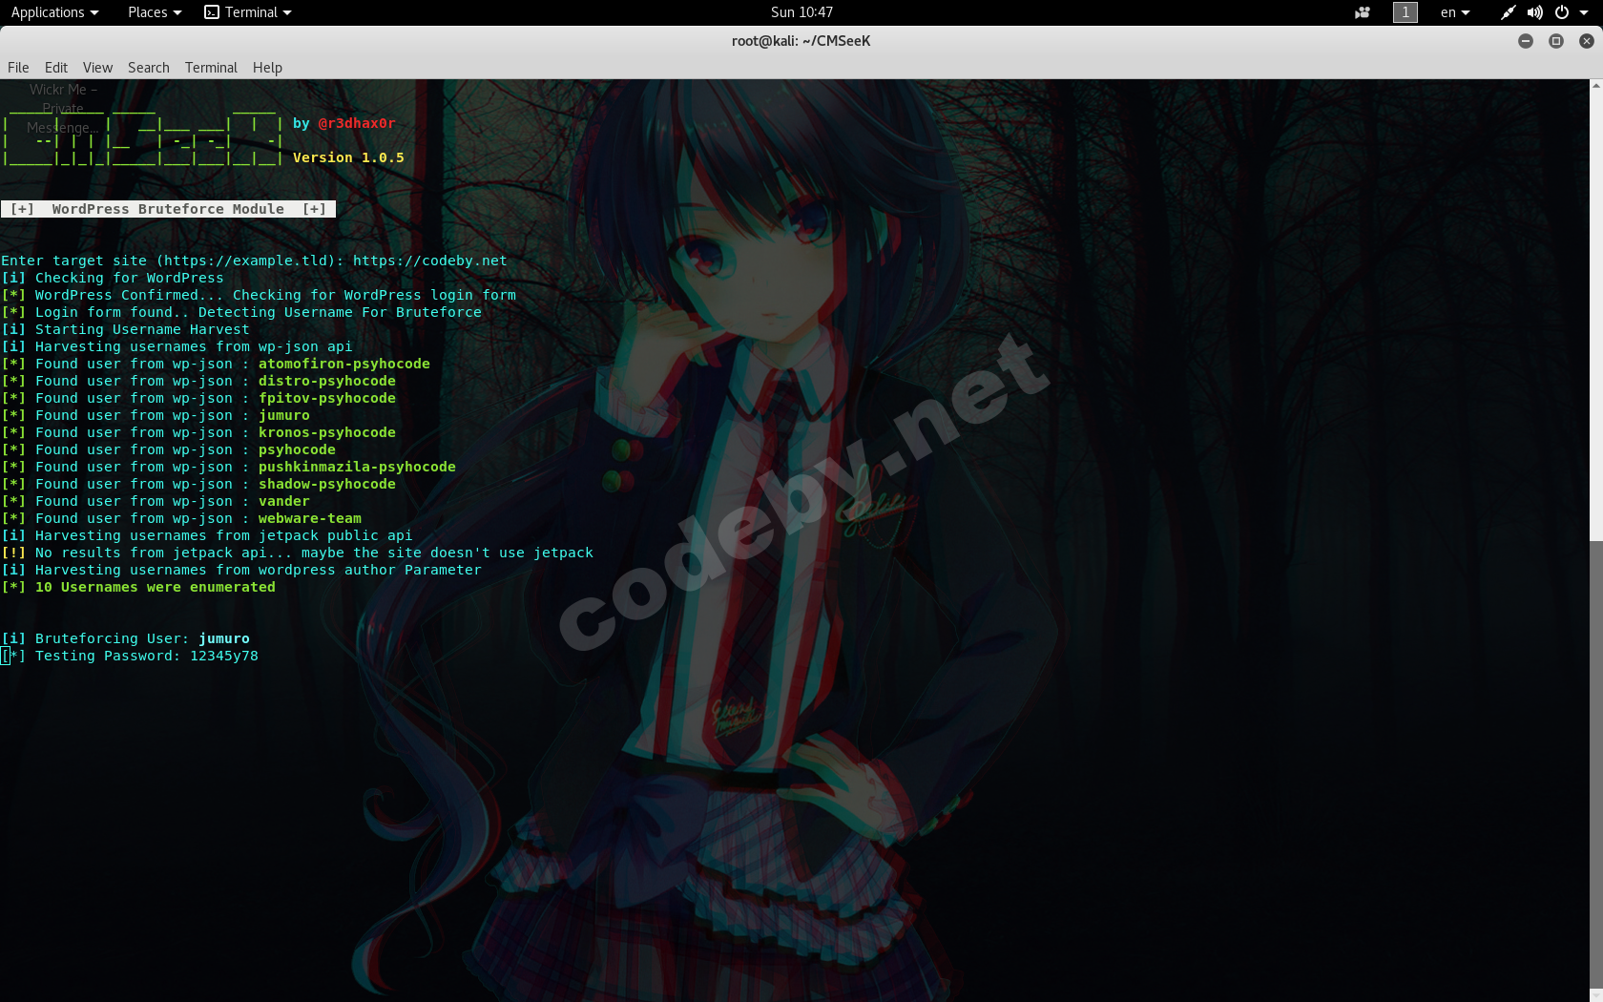Minimize the terminal window
The height and width of the screenshot is (1002, 1603).
pos(1526,41)
